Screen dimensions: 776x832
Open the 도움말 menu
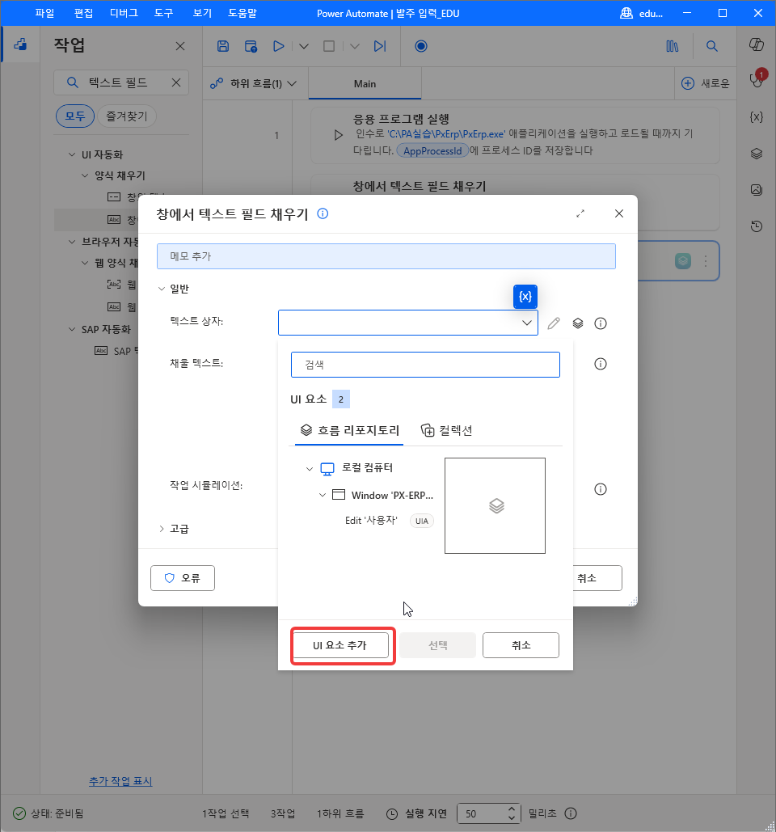click(x=242, y=13)
